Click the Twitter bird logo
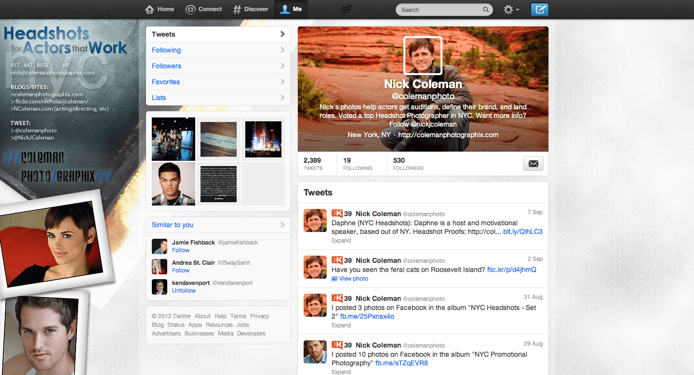 (347, 9)
